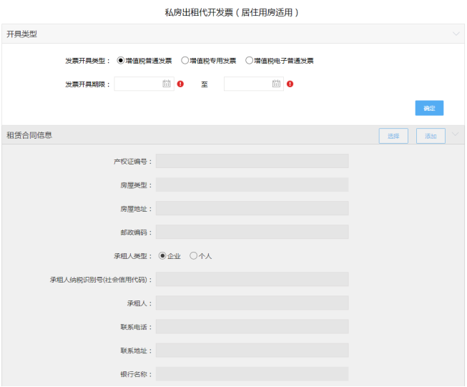Open calendar picker for invoice end date
Screen dimensions: 467x387
click(276, 84)
